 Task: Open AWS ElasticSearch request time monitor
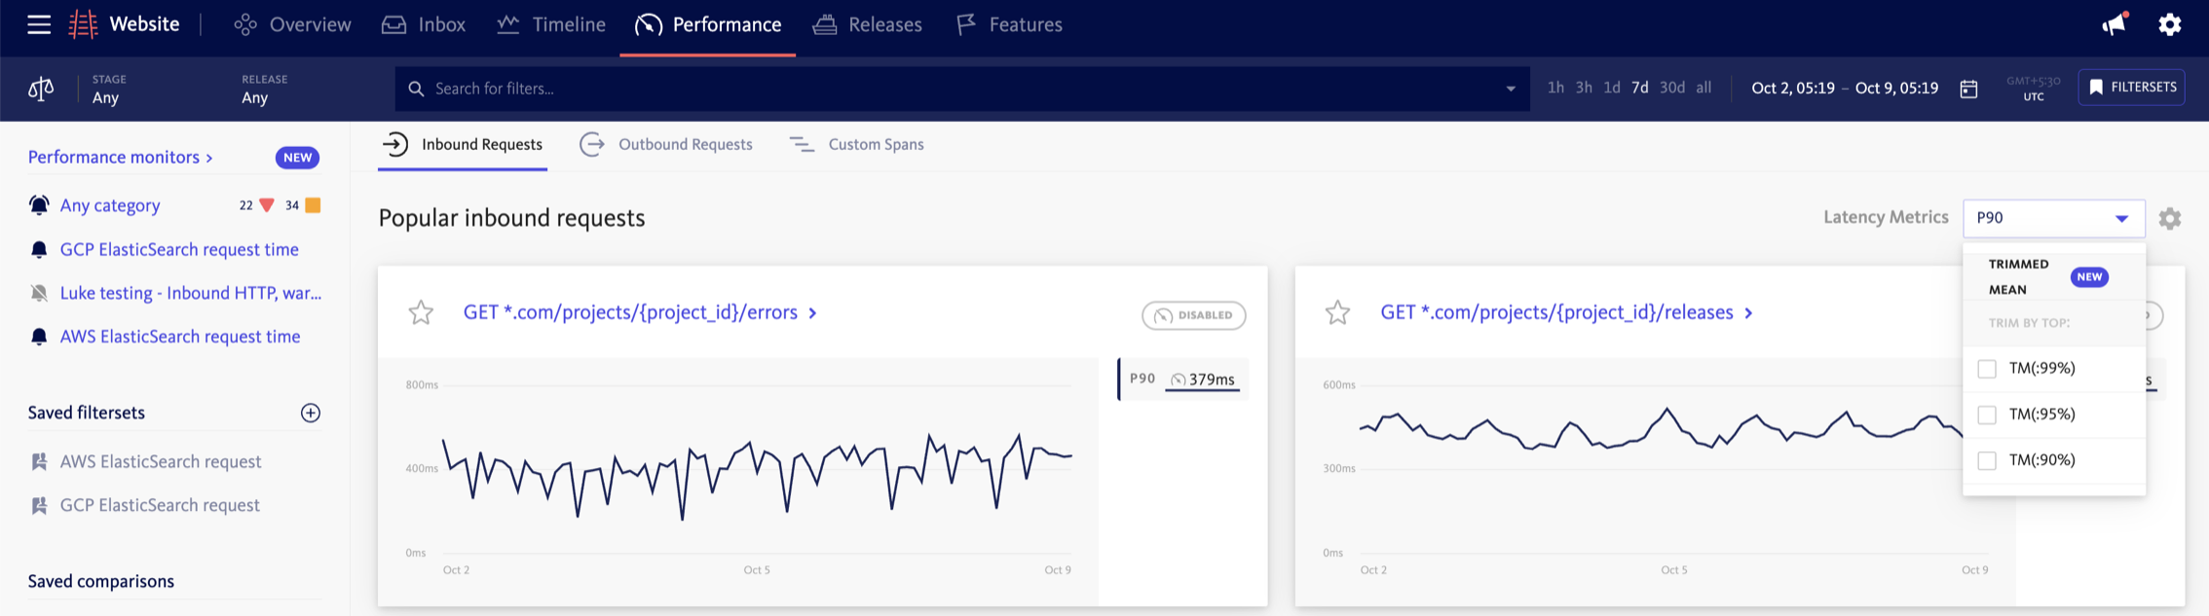(180, 337)
